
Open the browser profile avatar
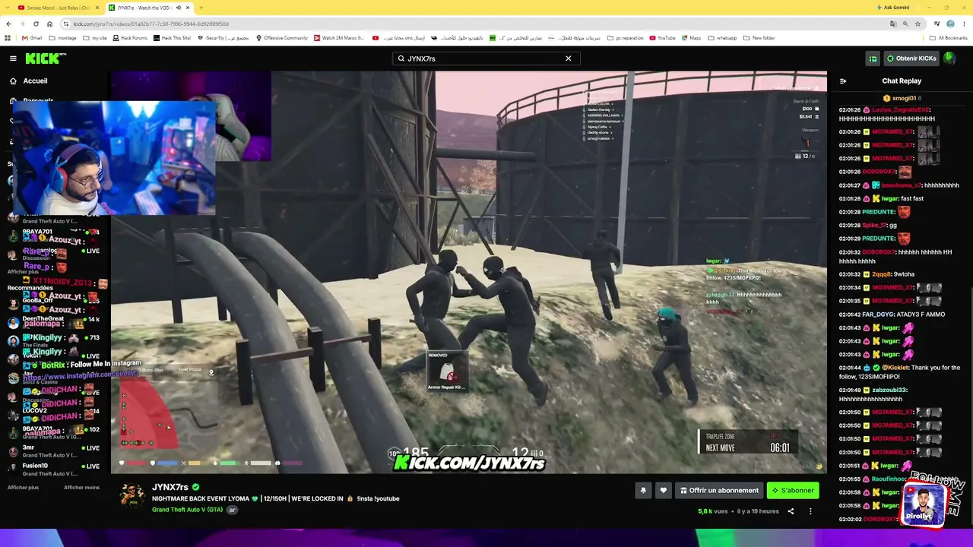point(950,24)
